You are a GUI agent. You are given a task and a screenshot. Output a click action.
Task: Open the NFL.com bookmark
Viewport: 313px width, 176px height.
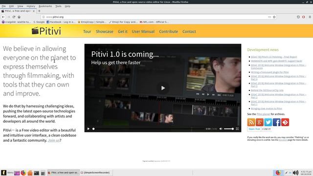[x=154, y=22]
